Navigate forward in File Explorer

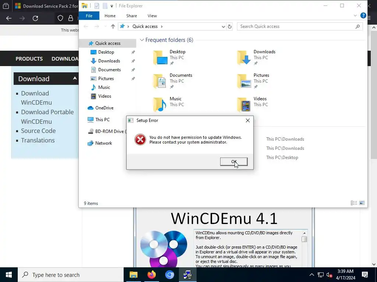tap(96, 26)
